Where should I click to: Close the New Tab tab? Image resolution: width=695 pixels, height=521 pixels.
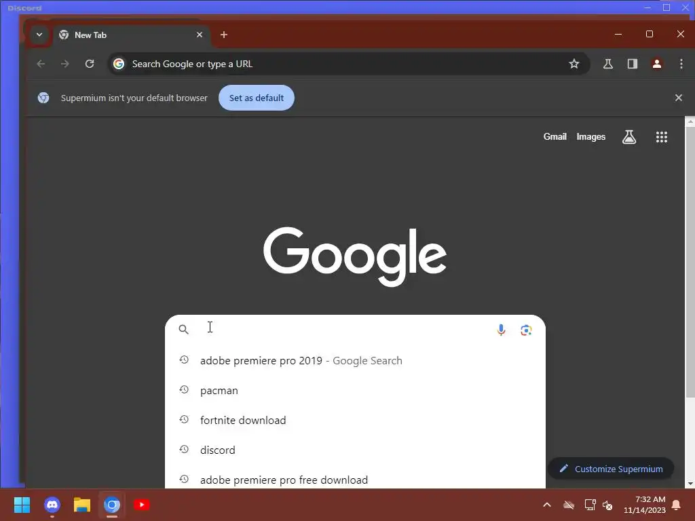tap(200, 35)
